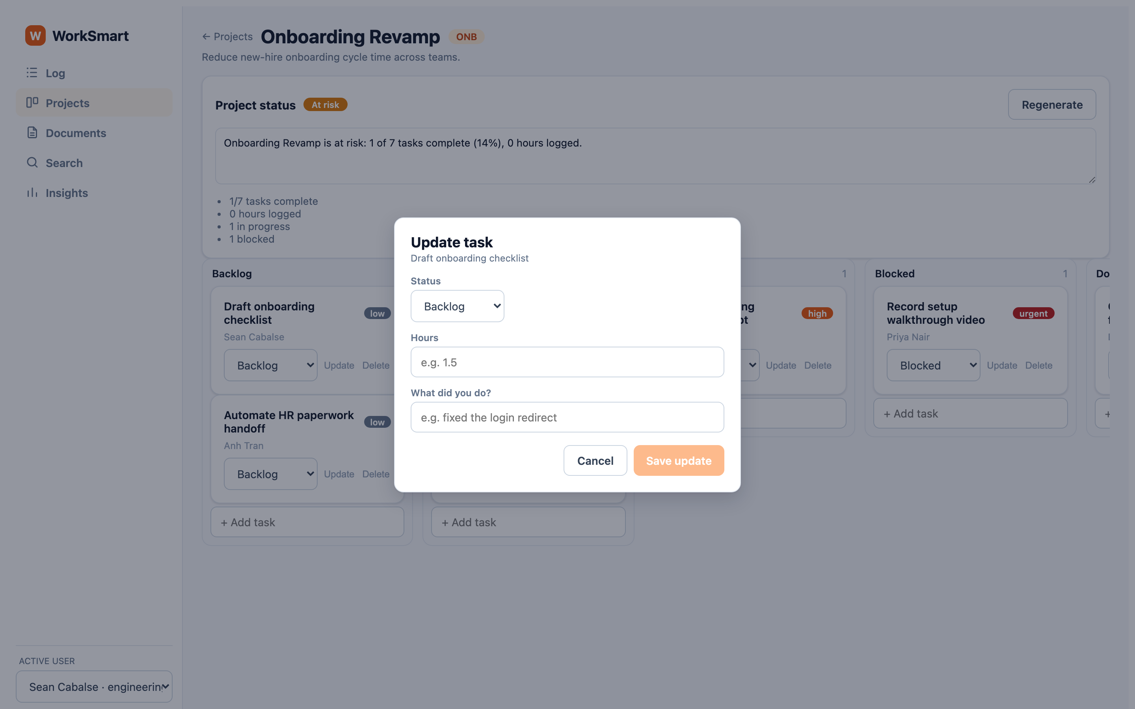1135x709 pixels.
Task: Add task in second column
Action: (528, 522)
